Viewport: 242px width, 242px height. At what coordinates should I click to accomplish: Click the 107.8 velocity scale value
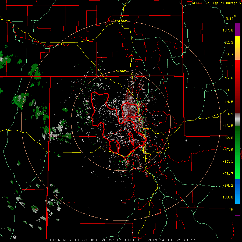tap(228, 30)
